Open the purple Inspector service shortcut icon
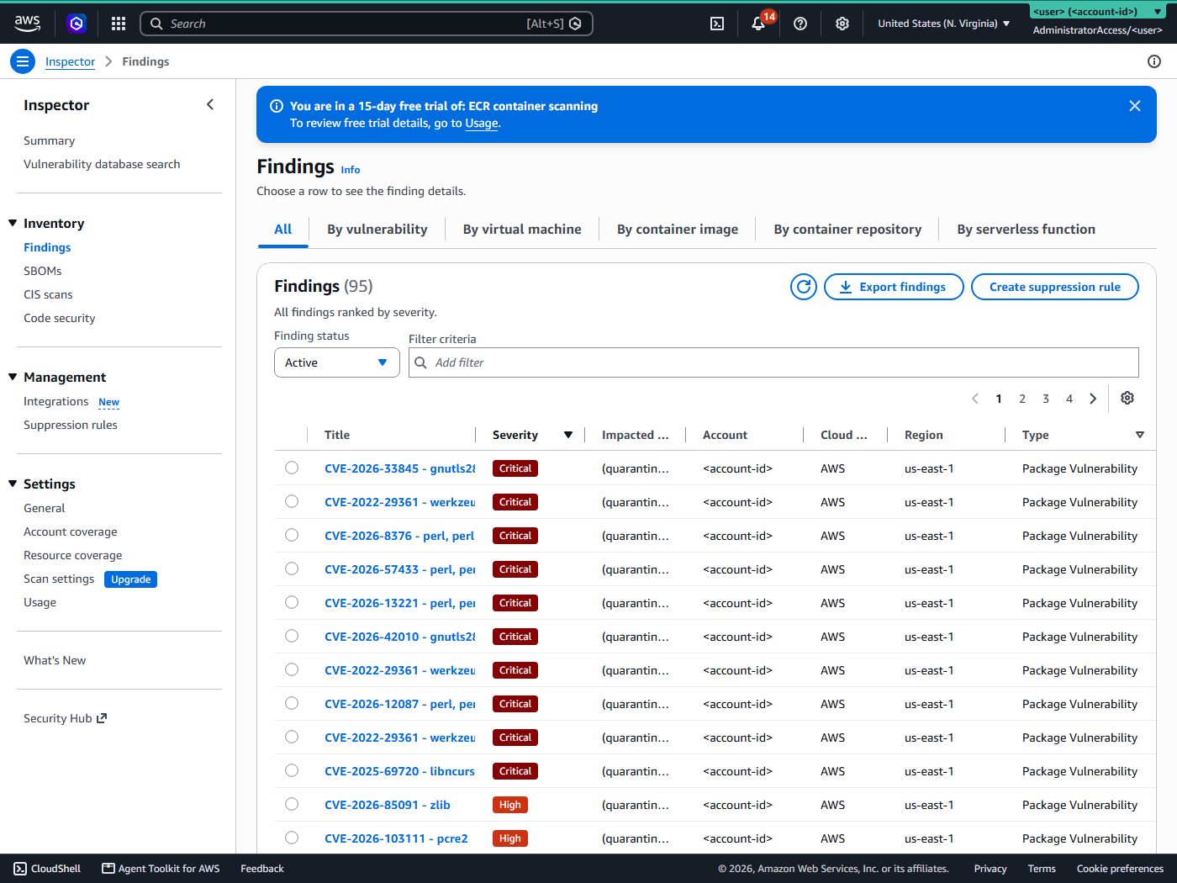This screenshot has width=1177, height=883. pyautogui.click(x=77, y=24)
